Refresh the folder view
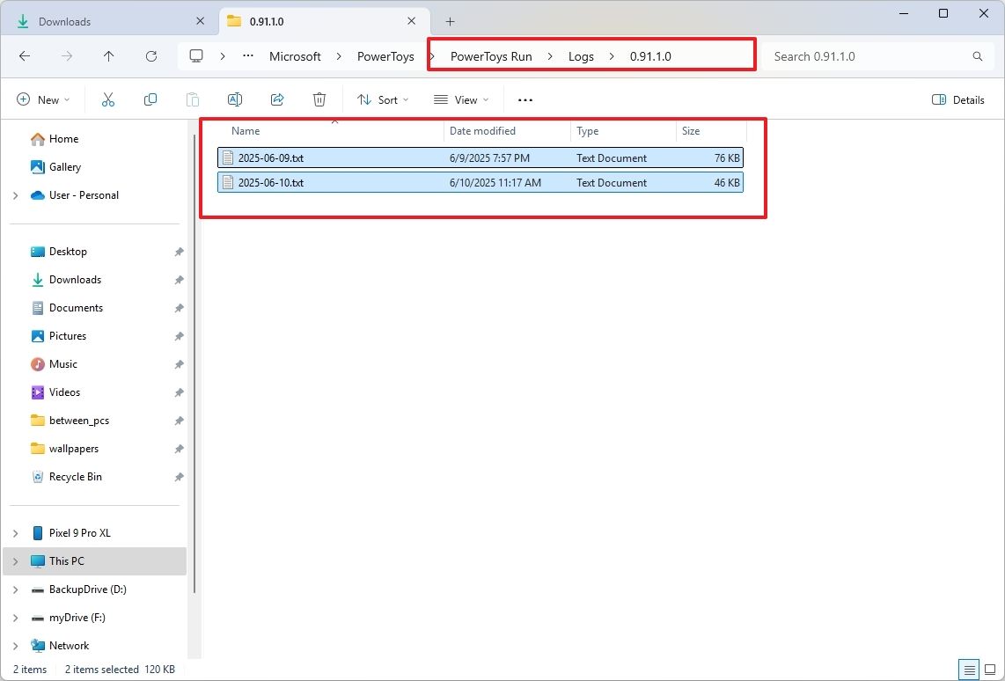Image resolution: width=1005 pixels, height=681 pixels. 150,55
